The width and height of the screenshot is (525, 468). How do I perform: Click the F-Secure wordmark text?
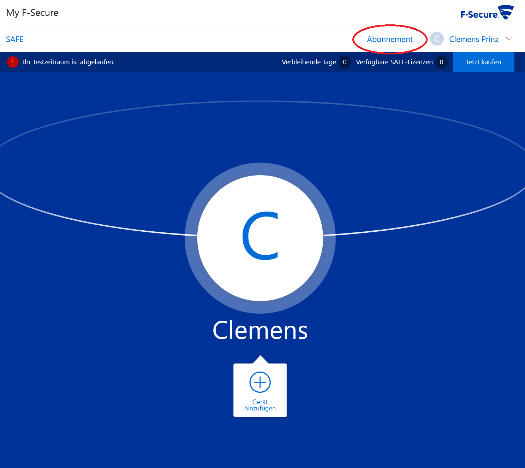point(479,14)
